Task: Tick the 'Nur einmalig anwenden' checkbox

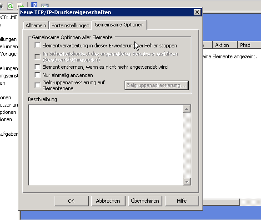Action: (x=37, y=75)
